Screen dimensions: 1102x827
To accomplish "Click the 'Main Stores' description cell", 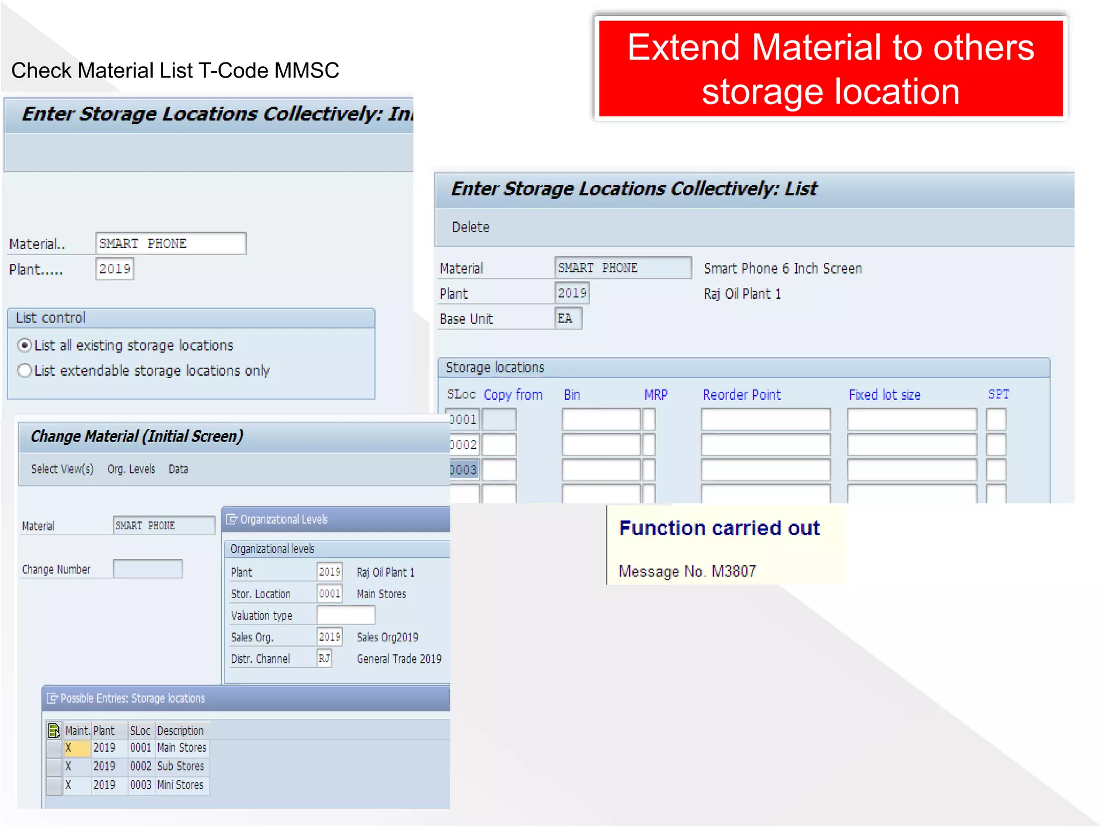I will [x=182, y=748].
